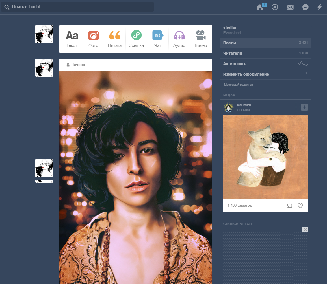
Task: Create a new Текст post
Action: [72, 39]
